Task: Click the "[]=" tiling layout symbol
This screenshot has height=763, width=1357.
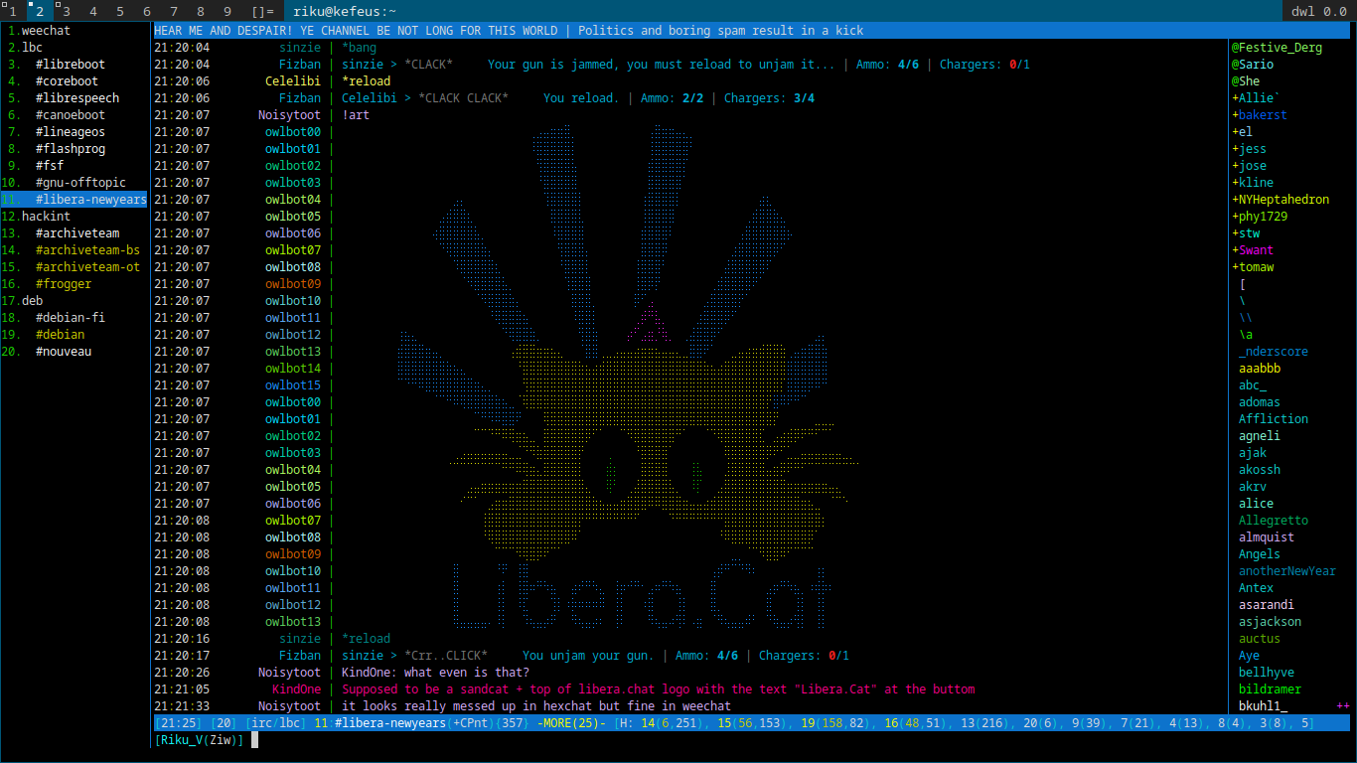Action: tap(262, 11)
